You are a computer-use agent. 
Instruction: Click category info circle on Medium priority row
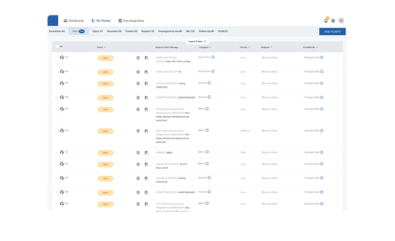pyautogui.click(x=207, y=130)
